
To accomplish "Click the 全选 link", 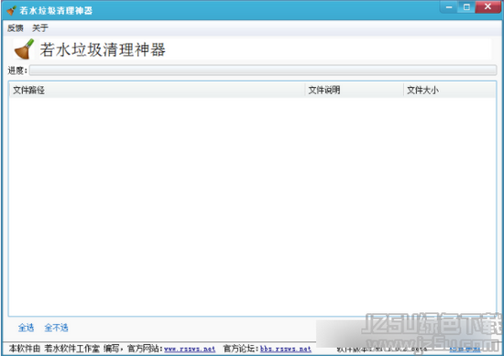I will [26, 328].
